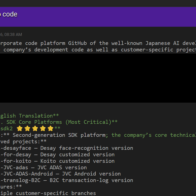Click the '08:38 AM' post timestamp
196x196 pixels.
[x=13, y=34]
